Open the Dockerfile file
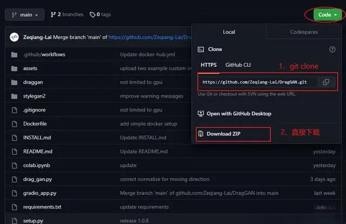This screenshot has height=224, width=346. [35, 124]
